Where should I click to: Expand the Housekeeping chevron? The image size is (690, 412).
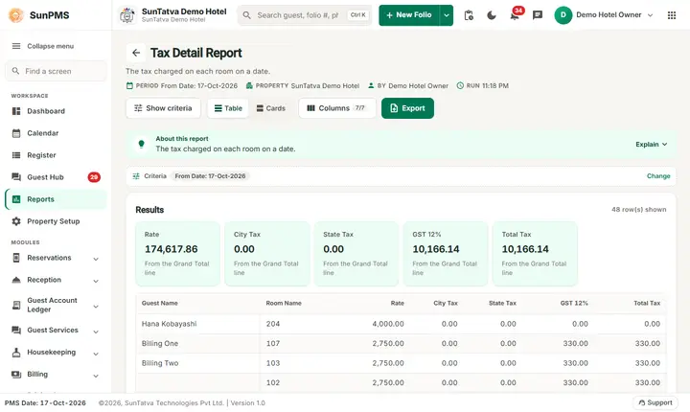pos(96,354)
